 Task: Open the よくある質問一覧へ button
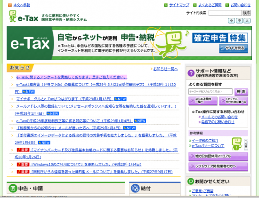click(203, 101)
